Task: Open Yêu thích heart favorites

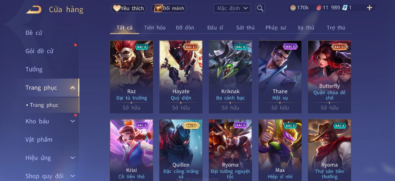Action: pos(129,8)
